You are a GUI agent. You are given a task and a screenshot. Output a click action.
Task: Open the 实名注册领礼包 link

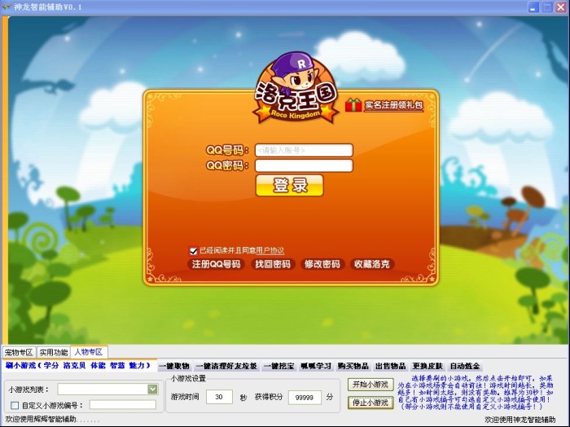tap(393, 105)
